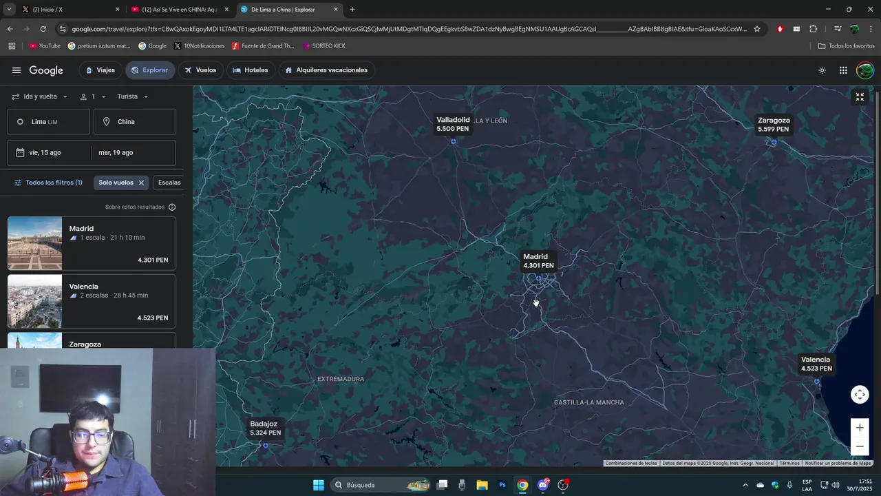Click Valladolid 5.500 PEN map marker
Screen dimensions: 881x496
pyautogui.click(x=453, y=125)
